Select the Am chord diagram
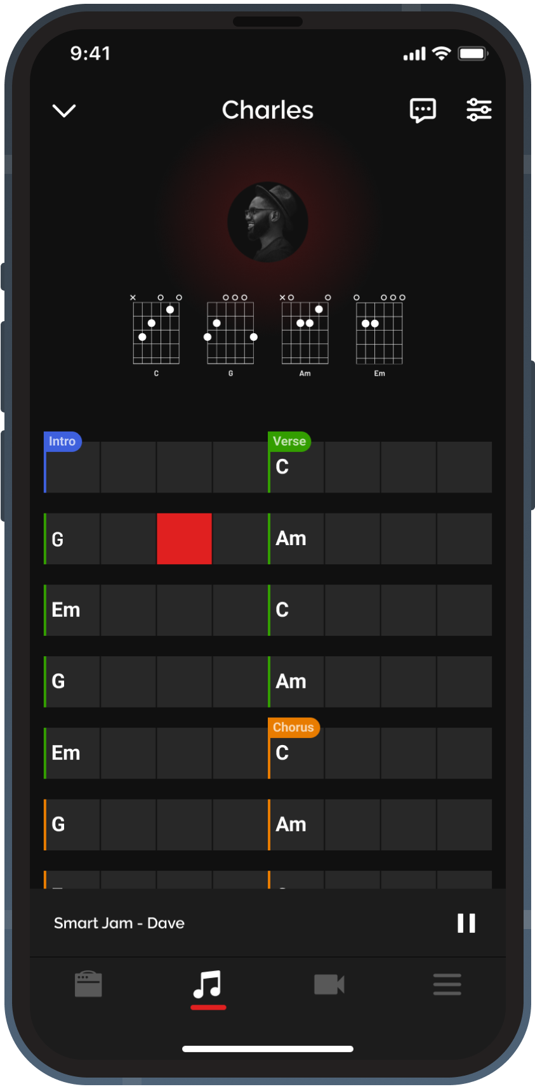535x1089 pixels. pos(305,333)
